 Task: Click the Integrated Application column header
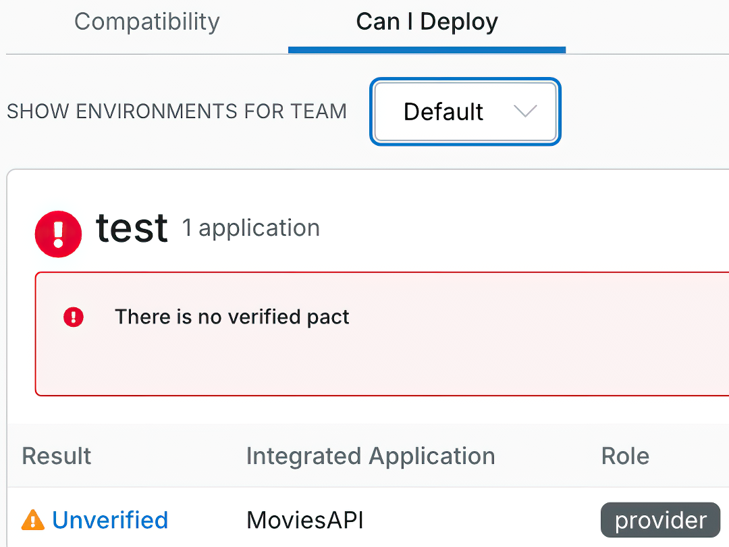tap(371, 456)
